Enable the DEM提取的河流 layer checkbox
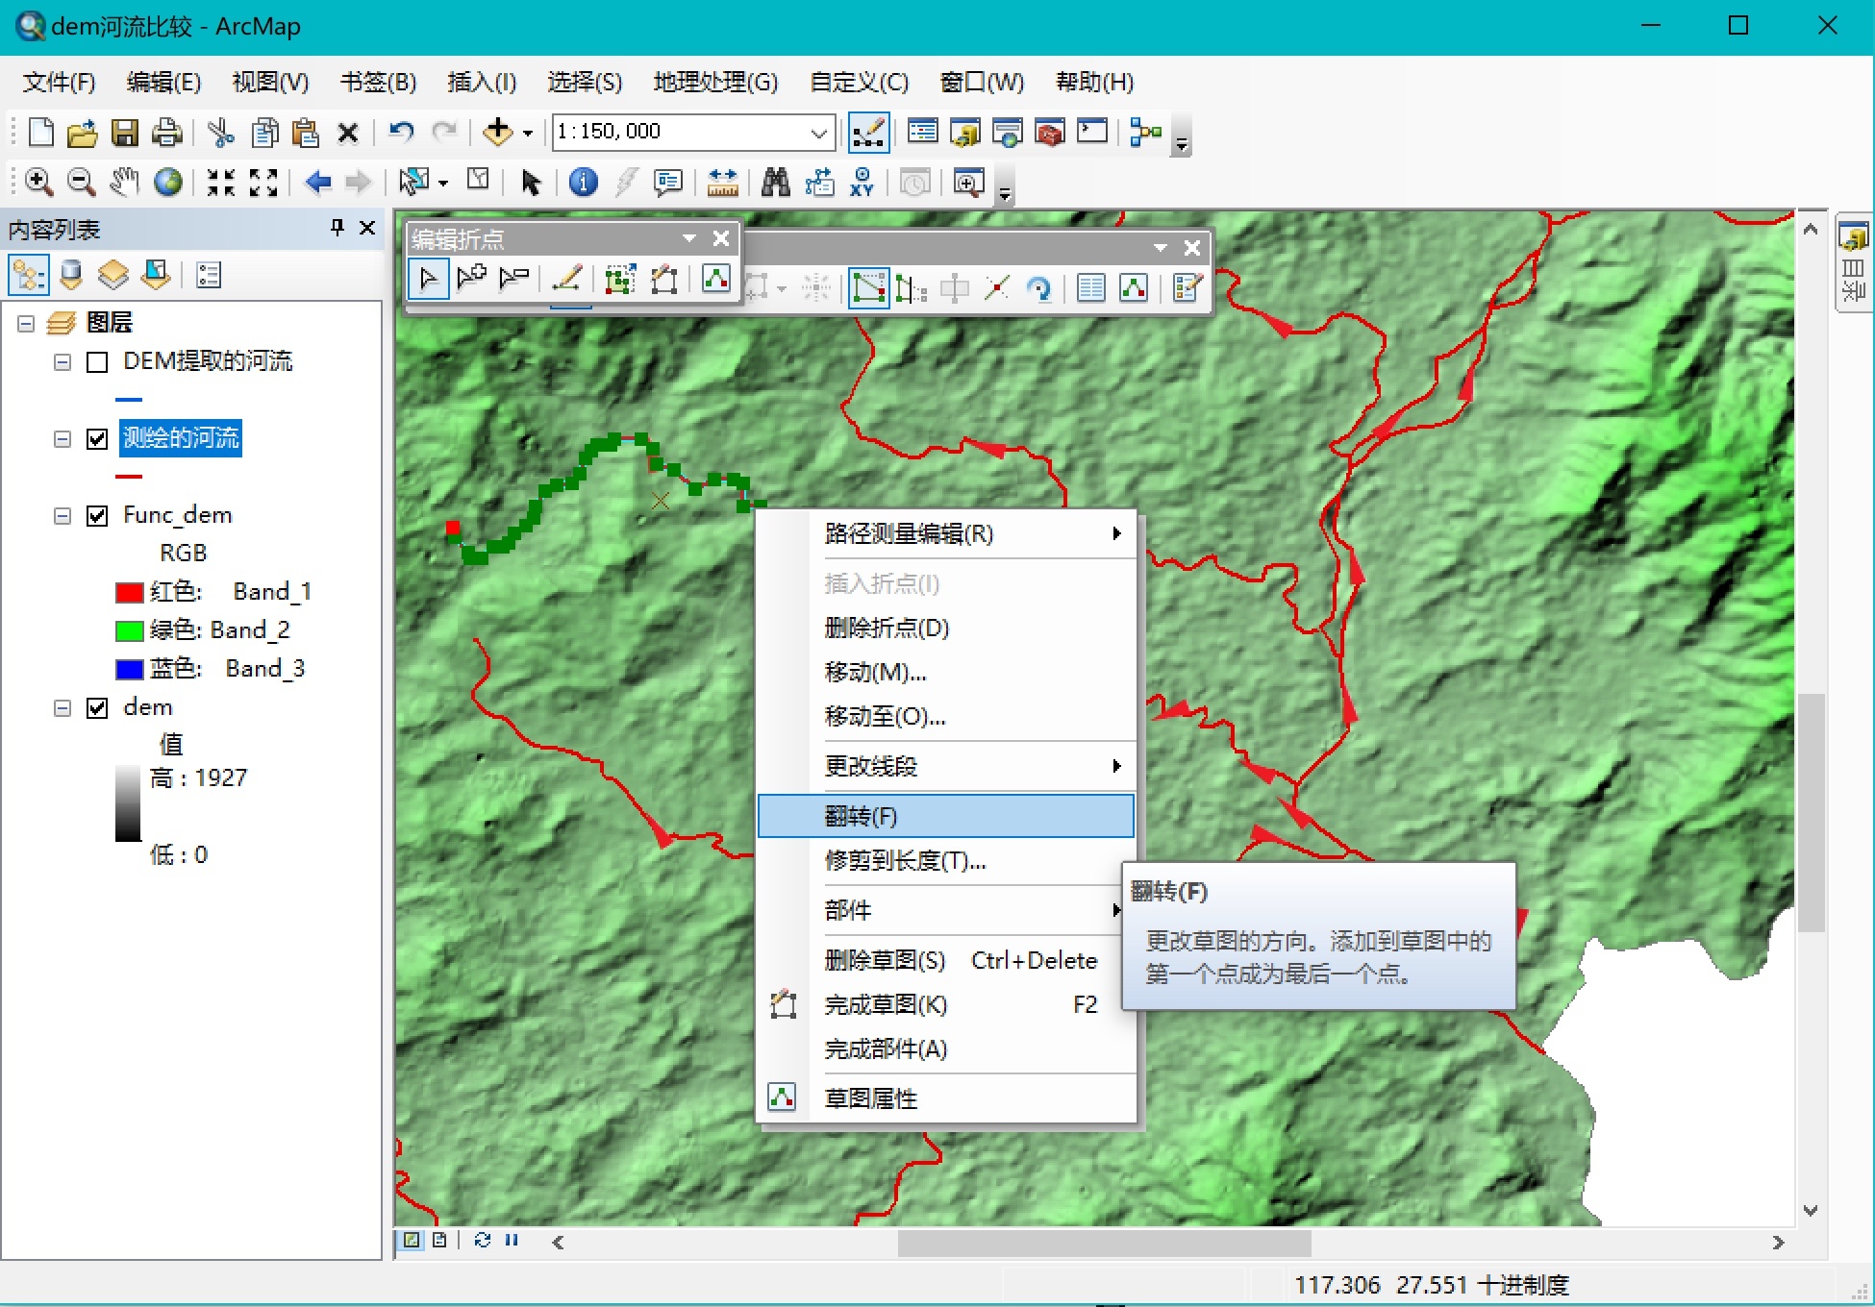1875x1307 pixels. point(97,362)
